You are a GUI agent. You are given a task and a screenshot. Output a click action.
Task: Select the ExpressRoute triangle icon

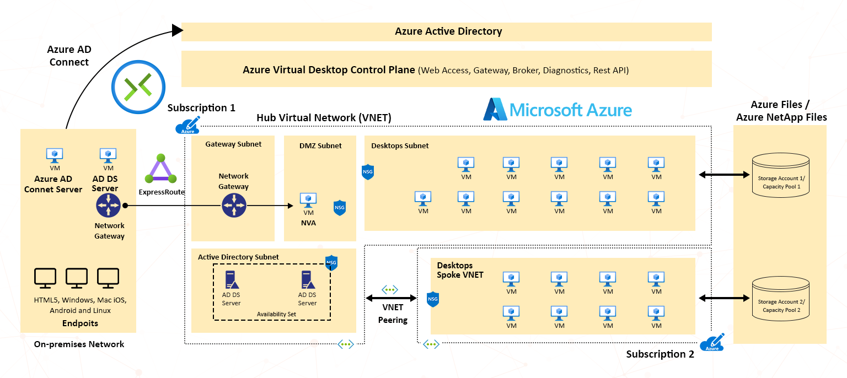160,170
